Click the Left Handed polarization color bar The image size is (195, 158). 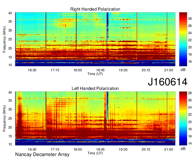point(183,118)
